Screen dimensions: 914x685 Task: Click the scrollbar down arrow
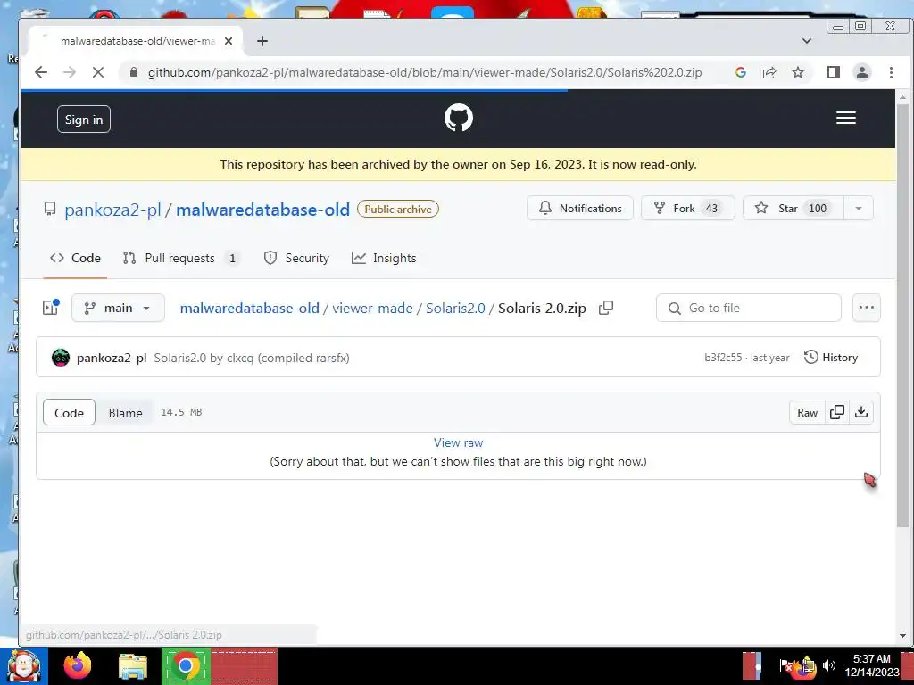(x=902, y=636)
